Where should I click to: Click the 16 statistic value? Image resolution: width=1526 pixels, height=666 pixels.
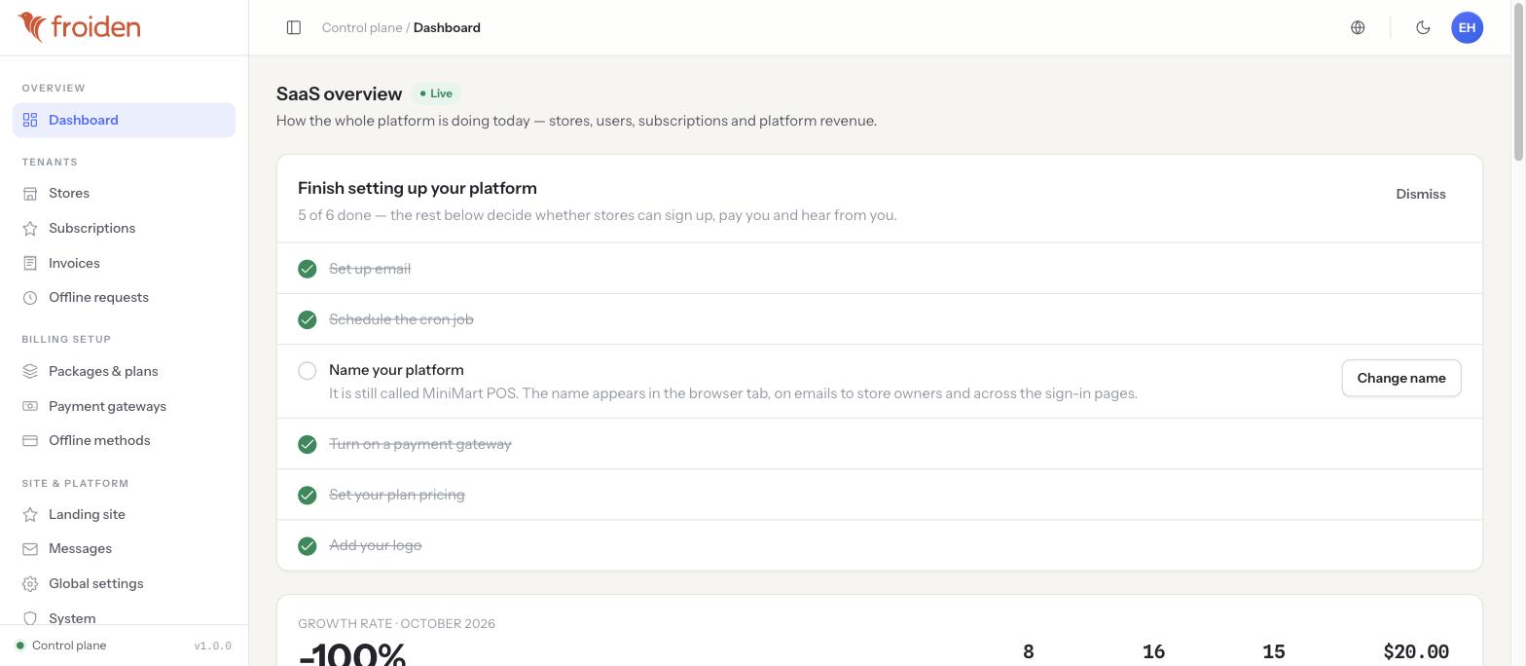1153,651
